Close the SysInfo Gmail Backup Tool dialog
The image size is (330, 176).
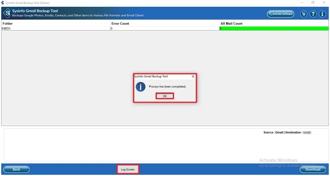coord(193,77)
